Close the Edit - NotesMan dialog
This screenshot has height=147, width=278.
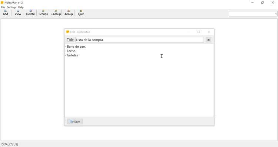tap(209, 32)
